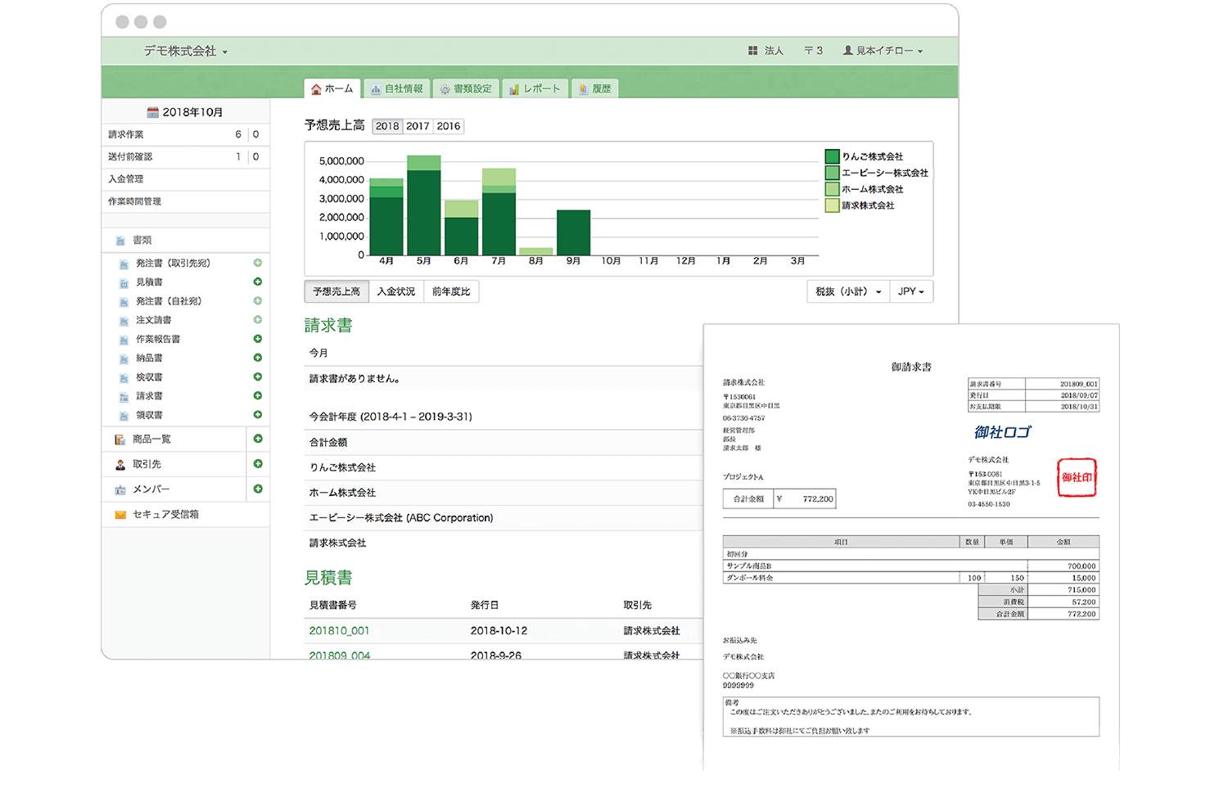Open the セキュア受信箱 link
The width and height of the screenshot is (1215, 789).
(x=165, y=515)
